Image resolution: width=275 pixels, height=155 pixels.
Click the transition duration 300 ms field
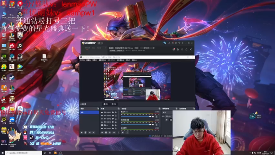pos(168,116)
